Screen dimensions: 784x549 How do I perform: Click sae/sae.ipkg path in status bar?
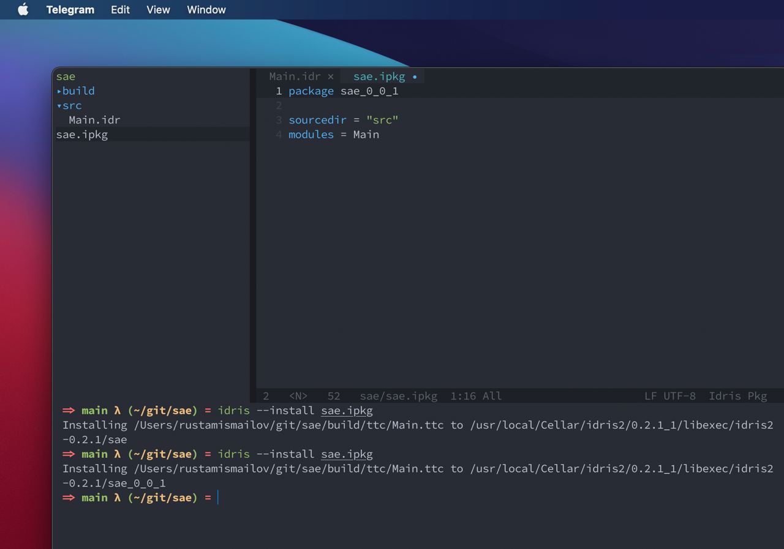(x=399, y=396)
